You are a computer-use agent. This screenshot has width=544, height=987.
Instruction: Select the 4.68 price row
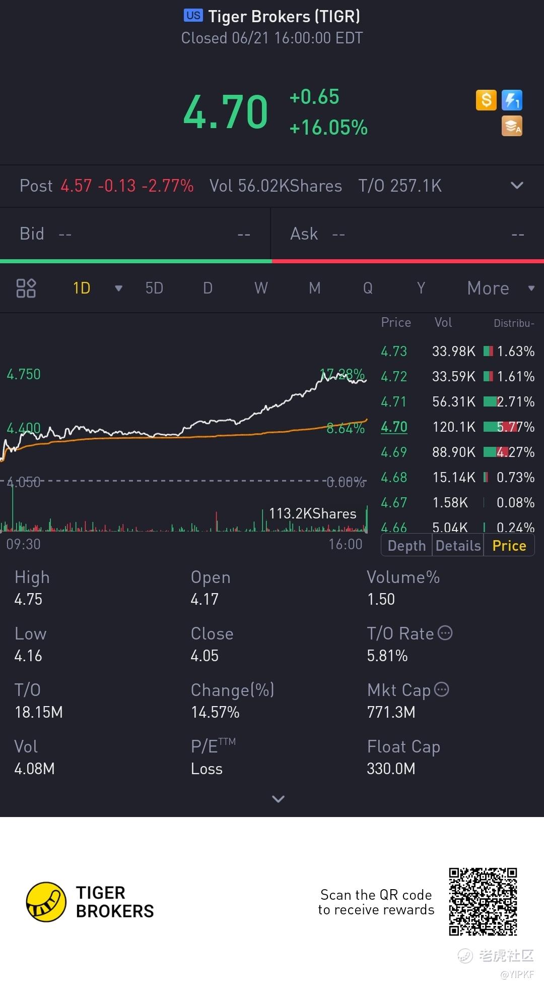[x=457, y=477]
